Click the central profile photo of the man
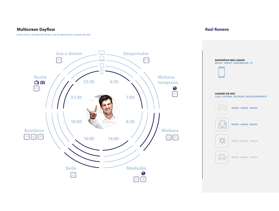 (x=103, y=112)
